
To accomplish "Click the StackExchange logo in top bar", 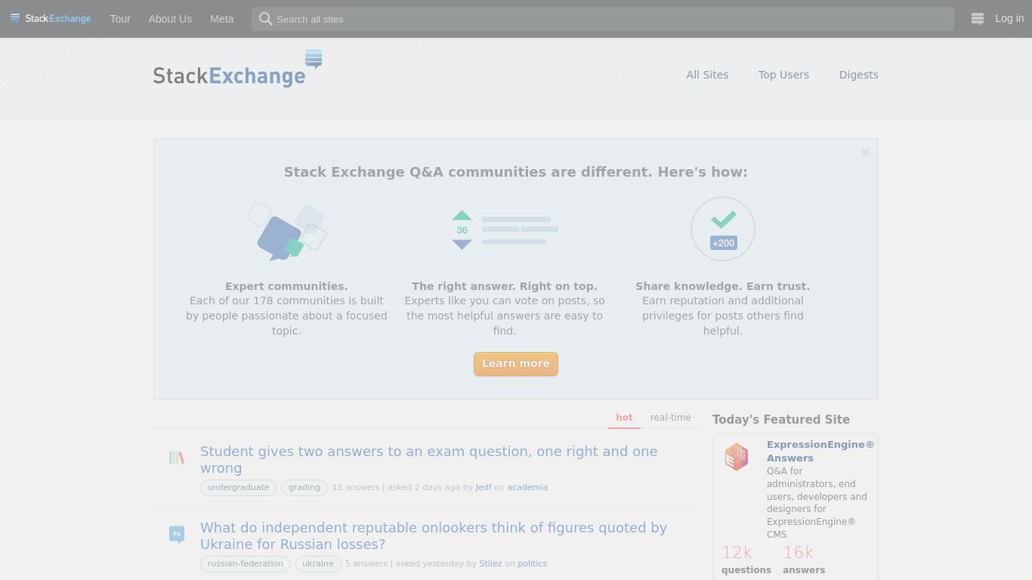I will coord(51,19).
